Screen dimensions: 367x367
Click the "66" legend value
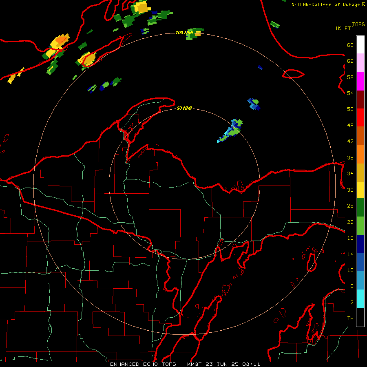point(350,45)
